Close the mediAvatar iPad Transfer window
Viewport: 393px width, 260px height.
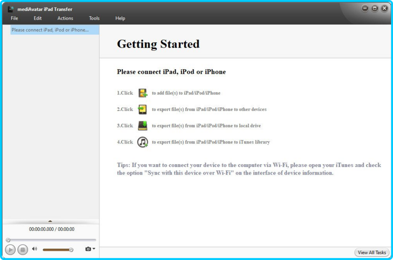tap(385, 8)
